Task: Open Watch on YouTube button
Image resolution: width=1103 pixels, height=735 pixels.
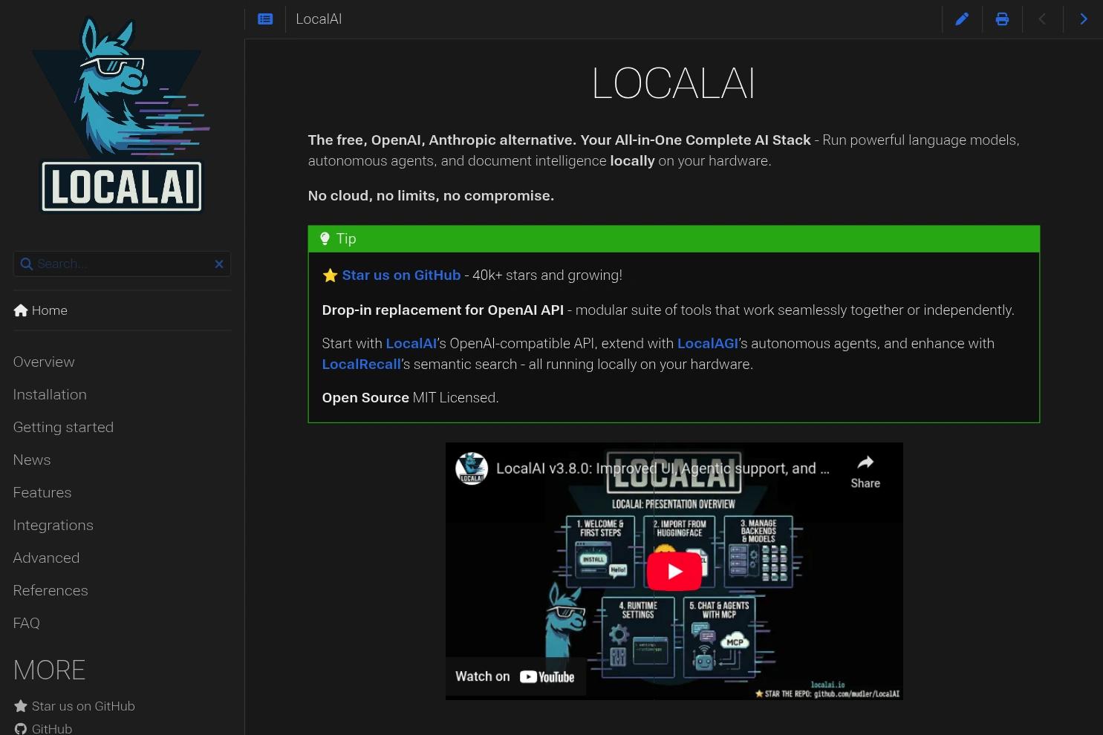Action: 515,676
